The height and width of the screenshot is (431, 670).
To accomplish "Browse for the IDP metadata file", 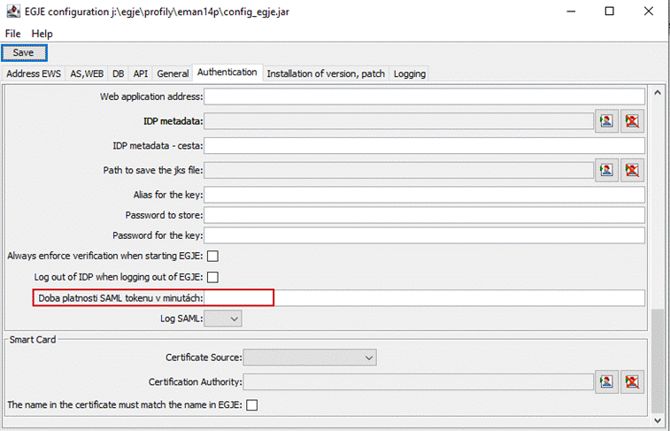I will point(606,121).
